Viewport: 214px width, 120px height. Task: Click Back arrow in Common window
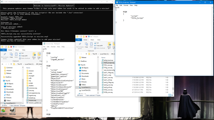point(2,64)
